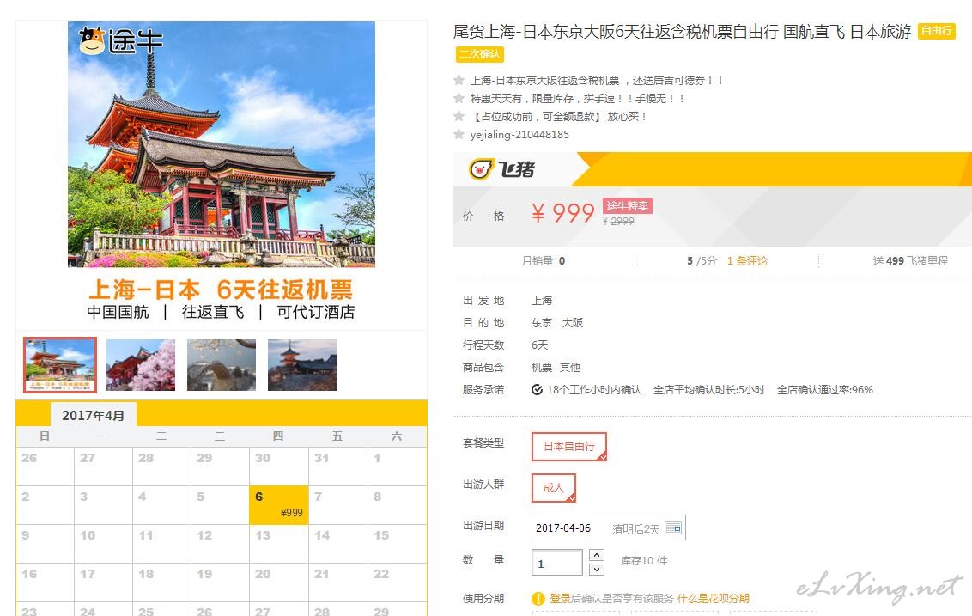Open 什么是花呗分期 explanation link

pyautogui.click(x=713, y=599)
